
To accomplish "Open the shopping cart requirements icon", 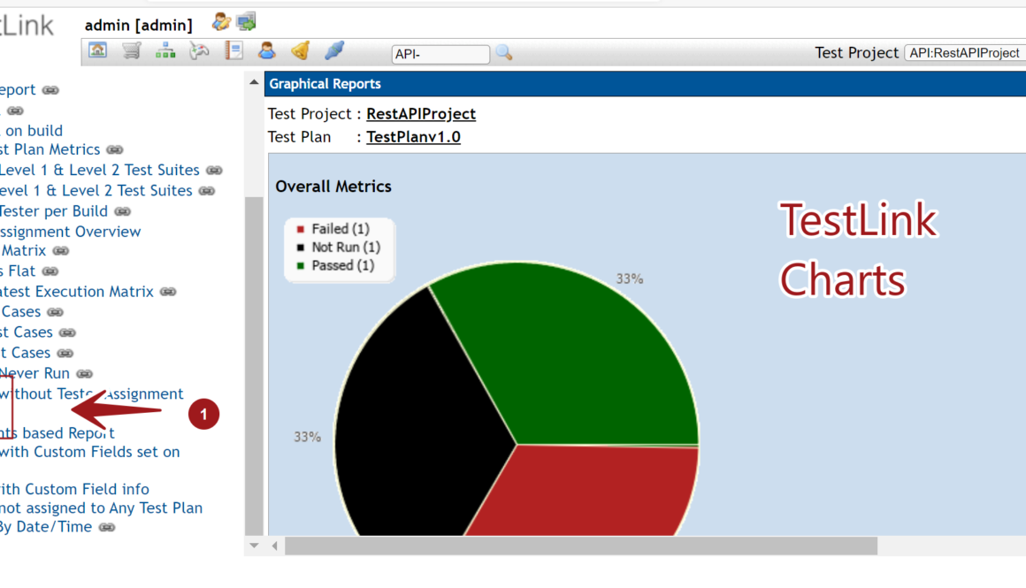I will [132, 51].
